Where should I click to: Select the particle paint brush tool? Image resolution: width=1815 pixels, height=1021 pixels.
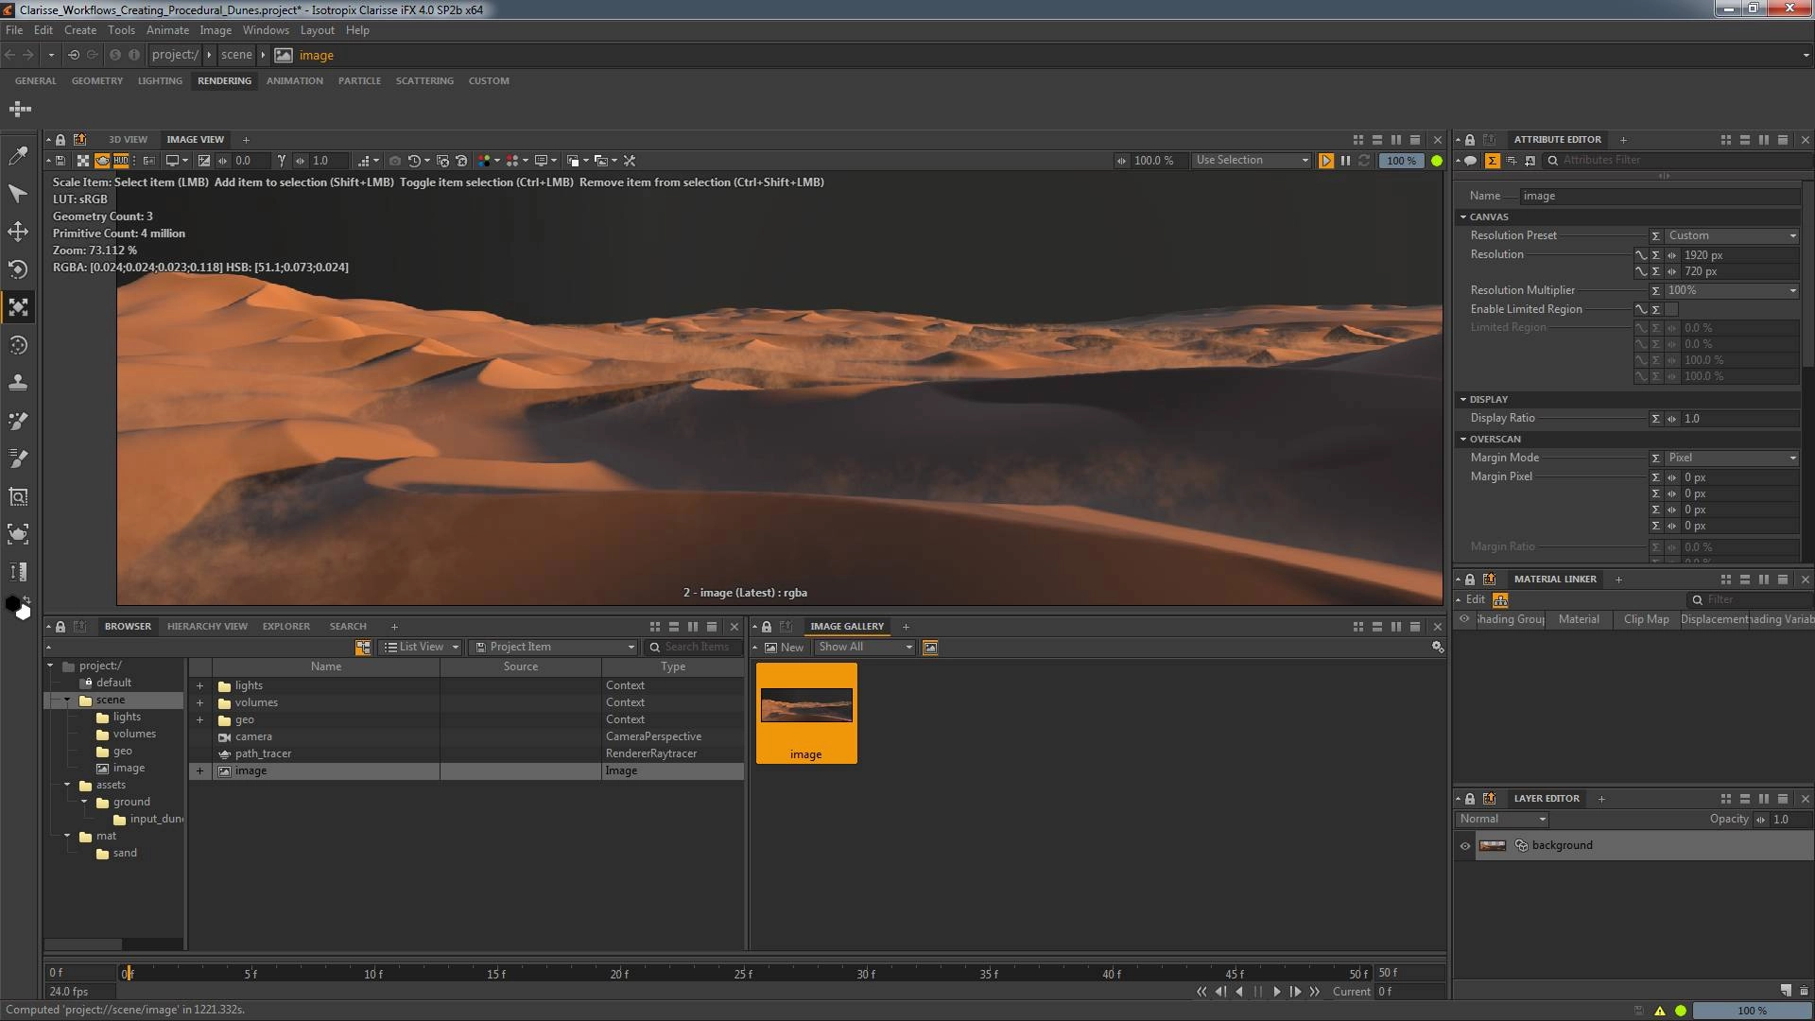[18, 421]
